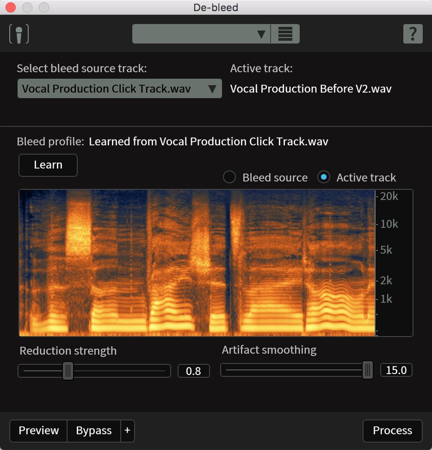This screenshot has width=432, height=450.
Task: Open the preset list menu icon
Action: pos(285,34)
